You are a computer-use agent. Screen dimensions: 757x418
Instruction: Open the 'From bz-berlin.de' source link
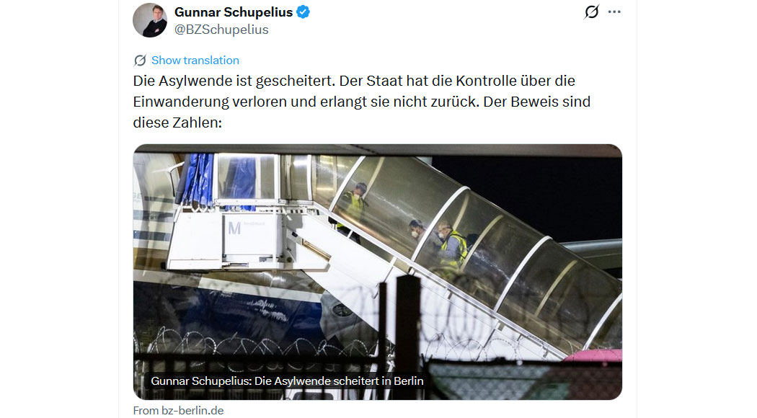(178, 410)
